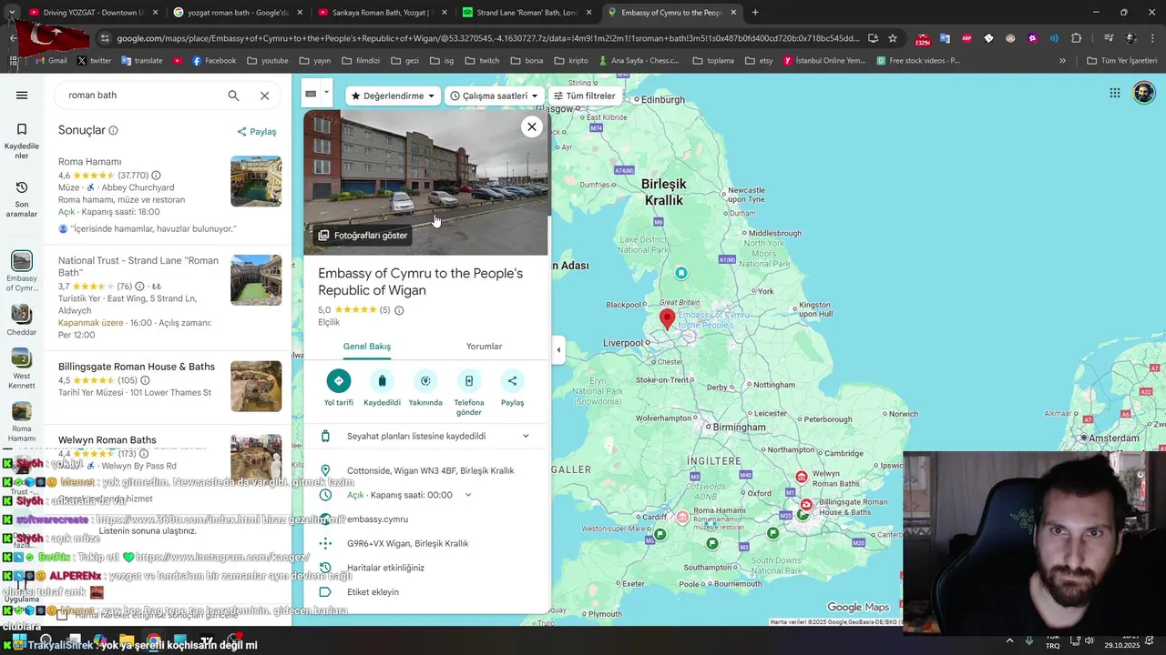Click the red Embassy map pin
Screen dimensions: 1166x655
pos(668,318)
